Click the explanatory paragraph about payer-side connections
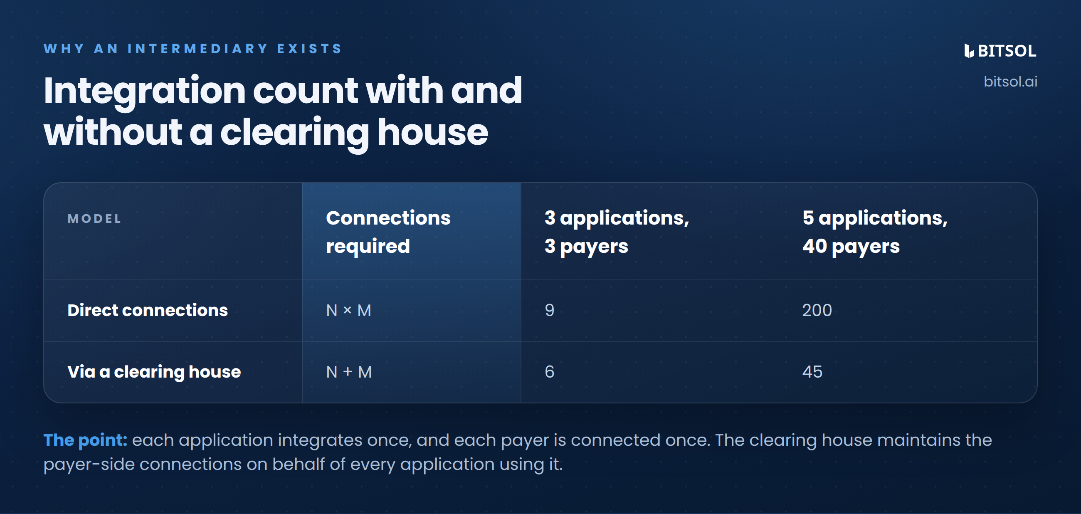 click(x=518, y=452)
